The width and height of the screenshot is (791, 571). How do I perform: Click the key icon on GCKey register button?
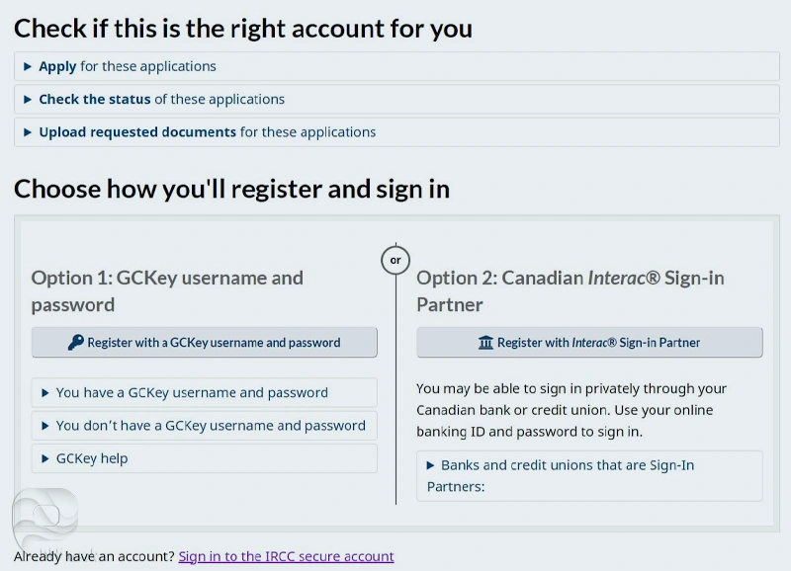[x=75, y=343]
